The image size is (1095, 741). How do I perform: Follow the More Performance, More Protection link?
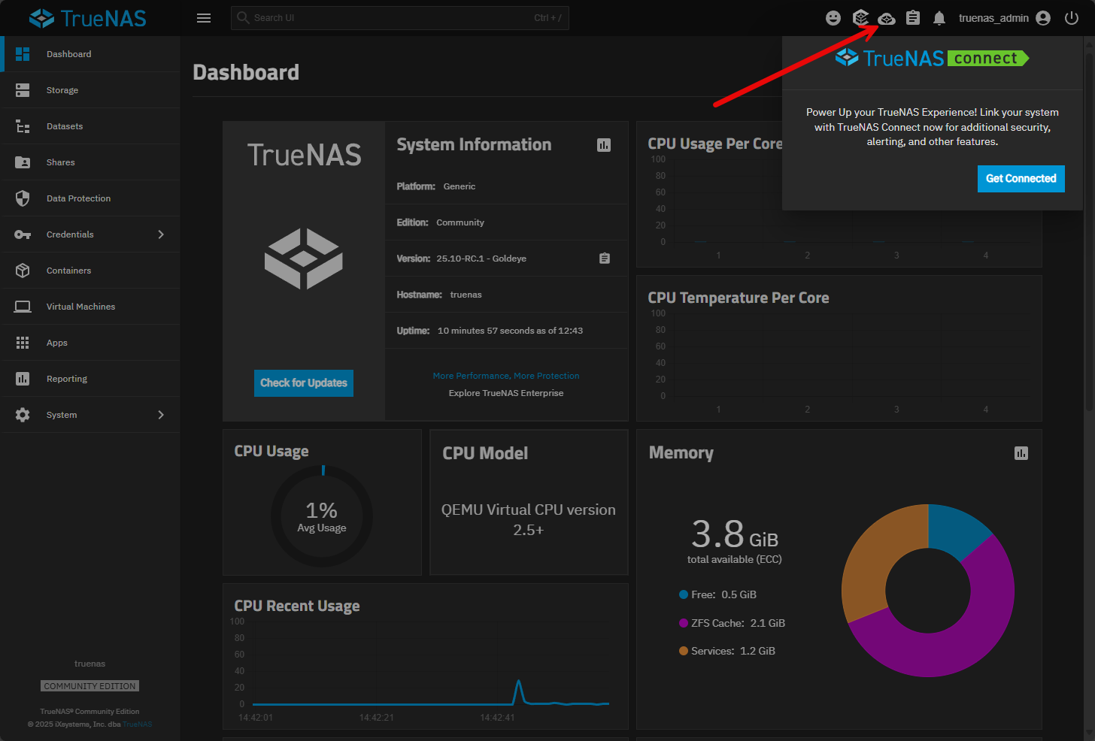[506, 376]
